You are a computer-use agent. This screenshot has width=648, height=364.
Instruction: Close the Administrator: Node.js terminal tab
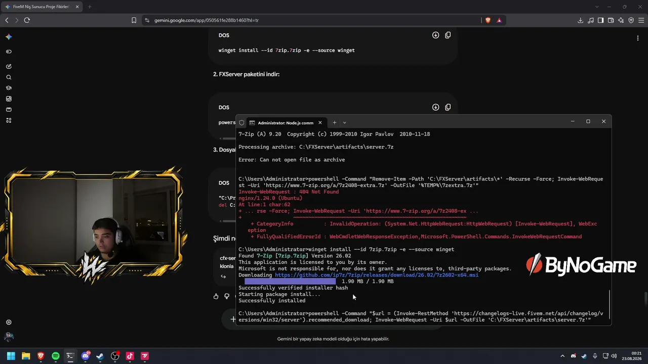pyautogui.click(x=320, y=122)
